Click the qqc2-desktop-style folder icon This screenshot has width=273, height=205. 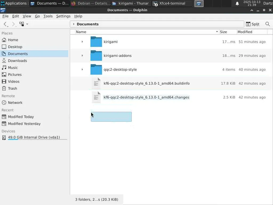click(x=96, y=69)
